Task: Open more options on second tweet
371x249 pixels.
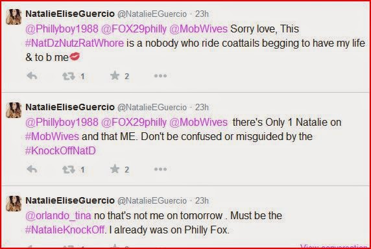Action: point(160,169)
